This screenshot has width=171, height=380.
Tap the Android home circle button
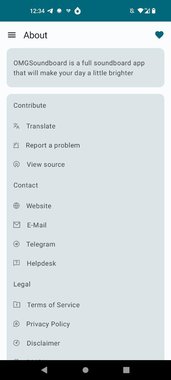[x=85, y=370]
